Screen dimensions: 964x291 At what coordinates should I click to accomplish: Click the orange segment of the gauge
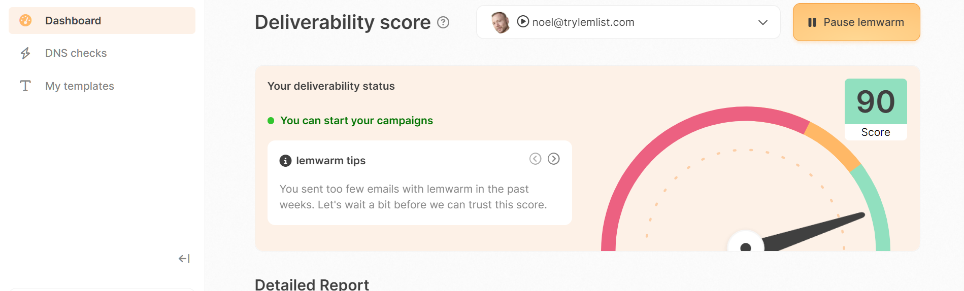point(833,144)
